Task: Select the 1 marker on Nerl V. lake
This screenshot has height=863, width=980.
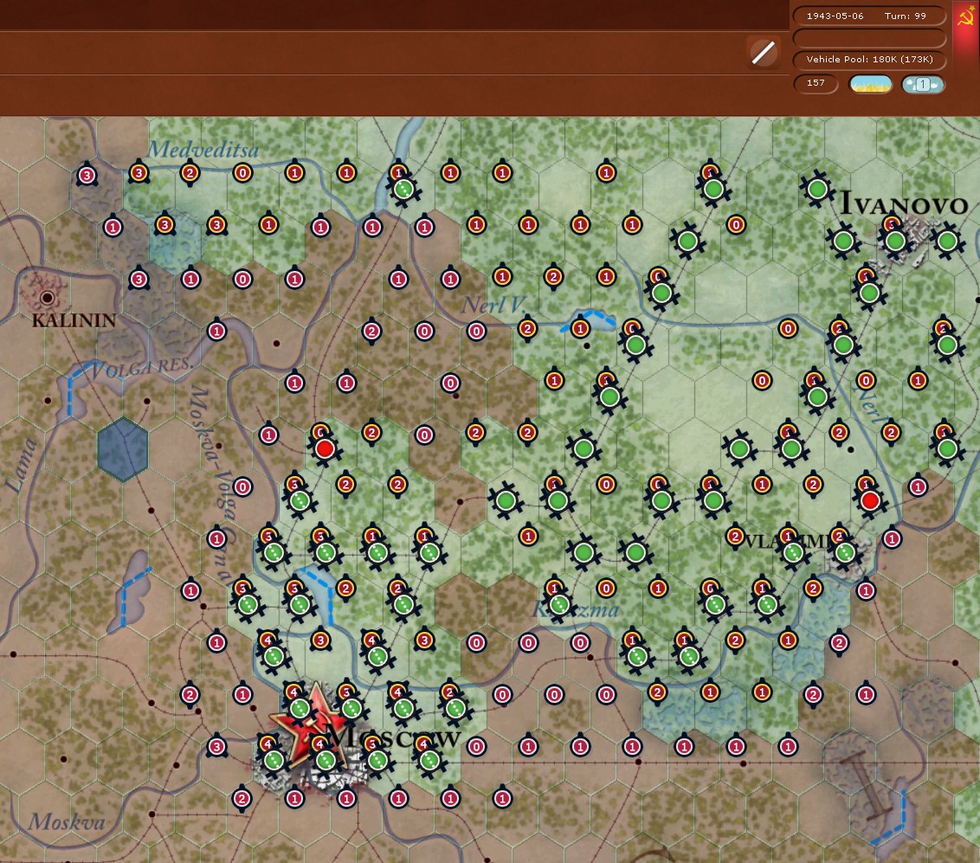Action: coord(580,328)
